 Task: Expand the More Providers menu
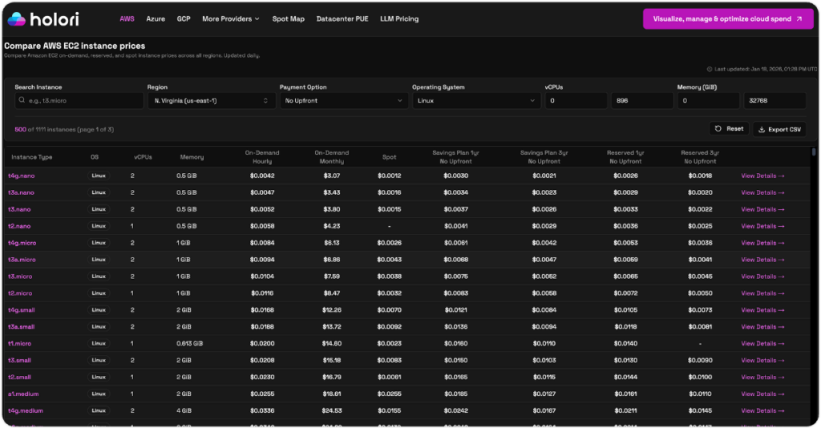(x=230, y=19)
